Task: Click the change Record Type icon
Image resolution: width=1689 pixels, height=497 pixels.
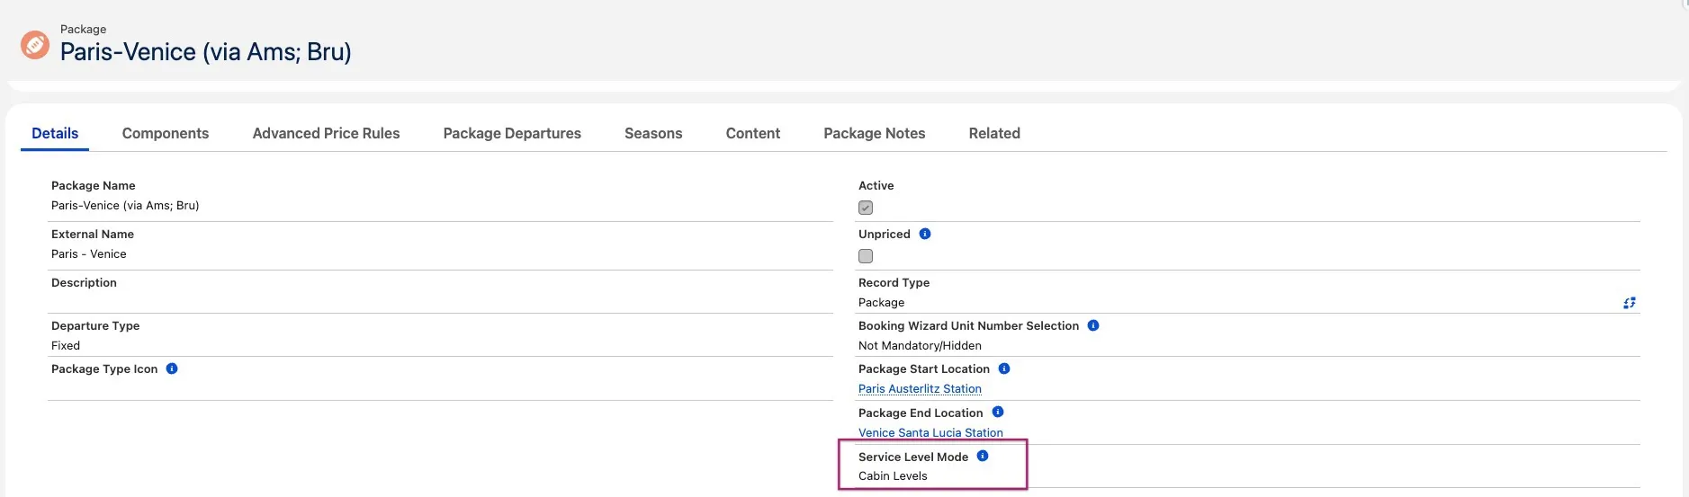Action: click(x=1629, y=303)
